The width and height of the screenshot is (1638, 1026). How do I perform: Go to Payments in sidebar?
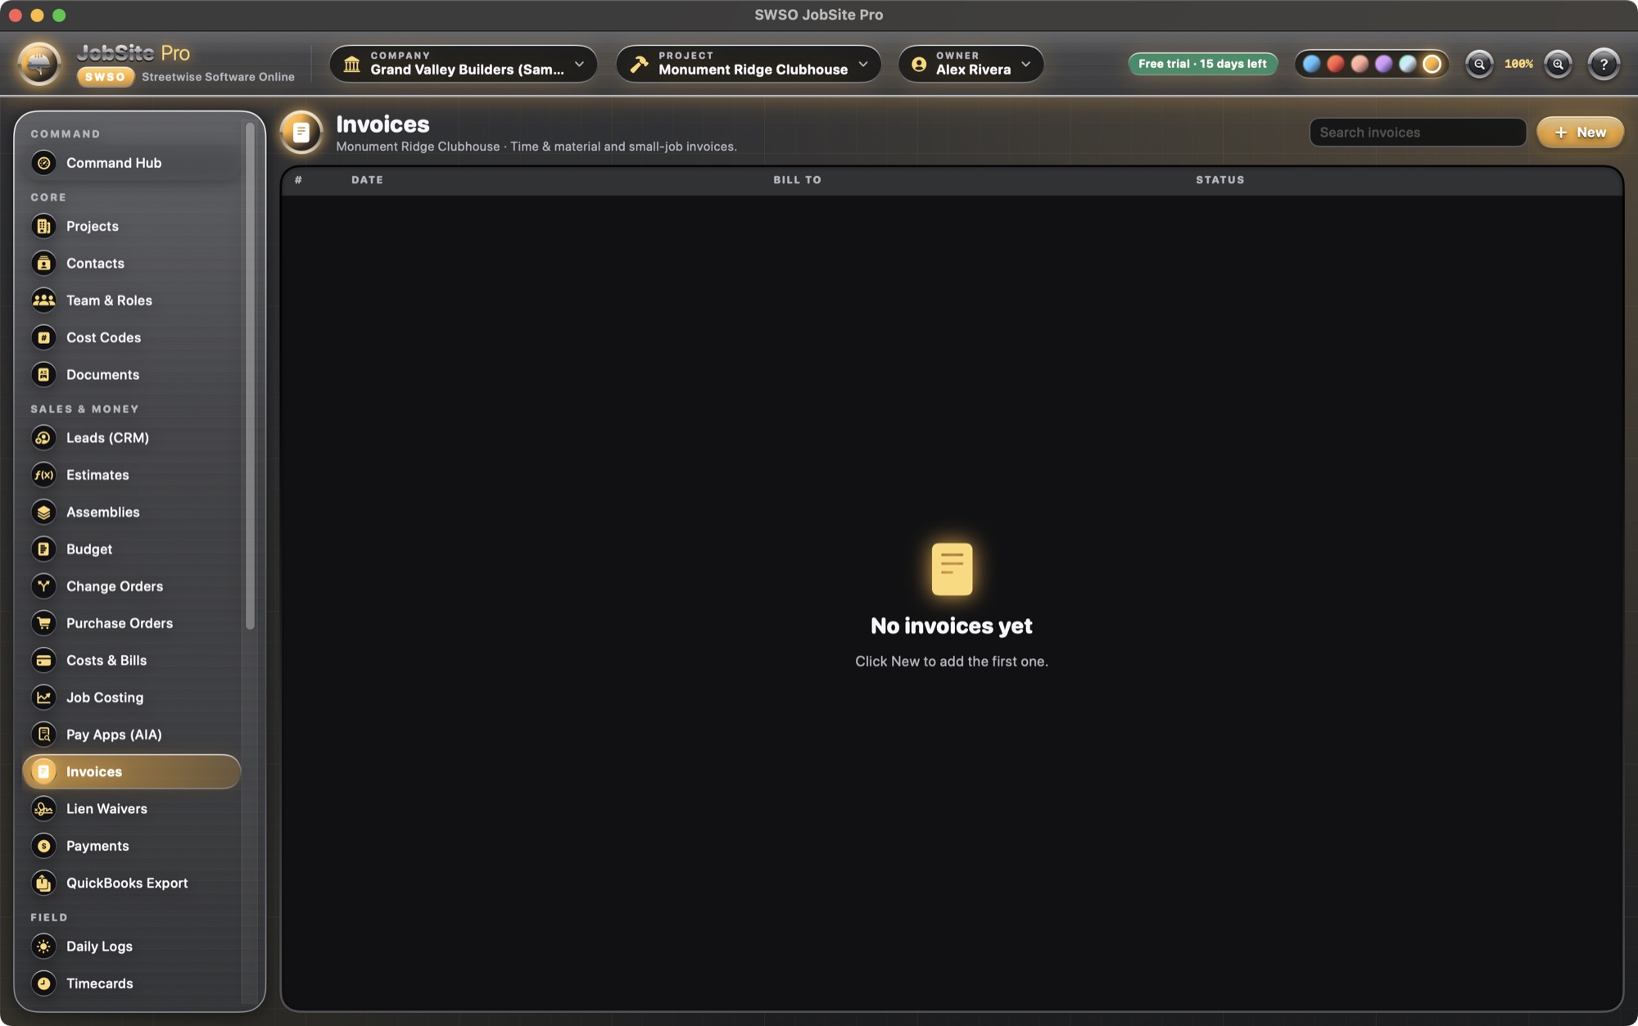[132, 846]
